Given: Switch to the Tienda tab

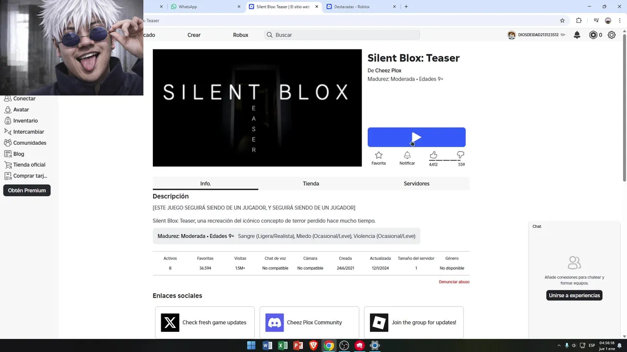Looking at the screenshot, I should [x=311, y=183].
